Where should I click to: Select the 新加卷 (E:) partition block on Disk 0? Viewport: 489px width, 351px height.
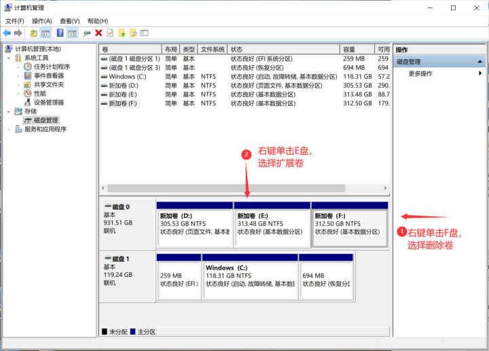[x=272, y=225]
